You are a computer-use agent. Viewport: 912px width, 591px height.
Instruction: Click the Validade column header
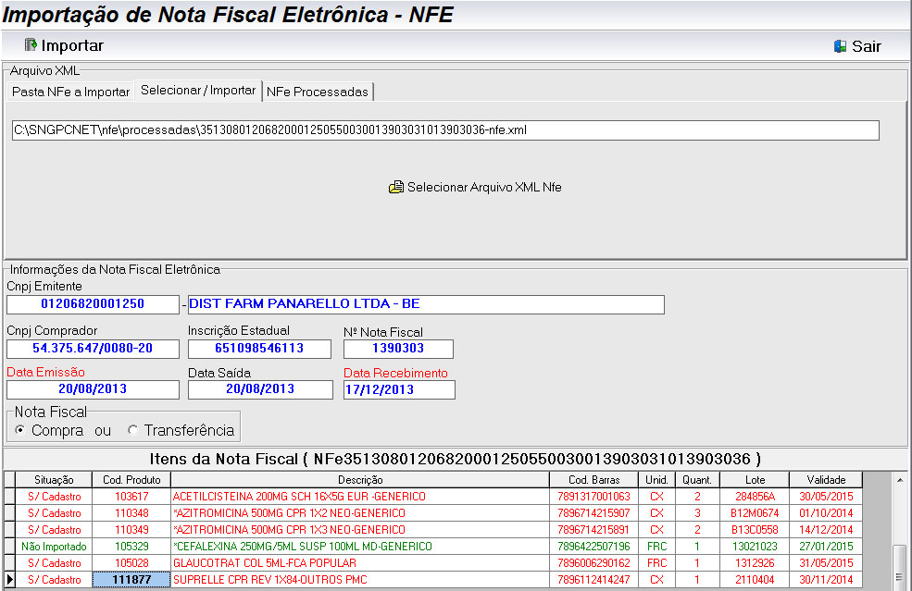click(x=825, y=480)
